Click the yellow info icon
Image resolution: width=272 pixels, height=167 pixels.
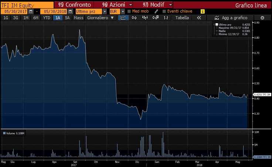click(203, 11)
